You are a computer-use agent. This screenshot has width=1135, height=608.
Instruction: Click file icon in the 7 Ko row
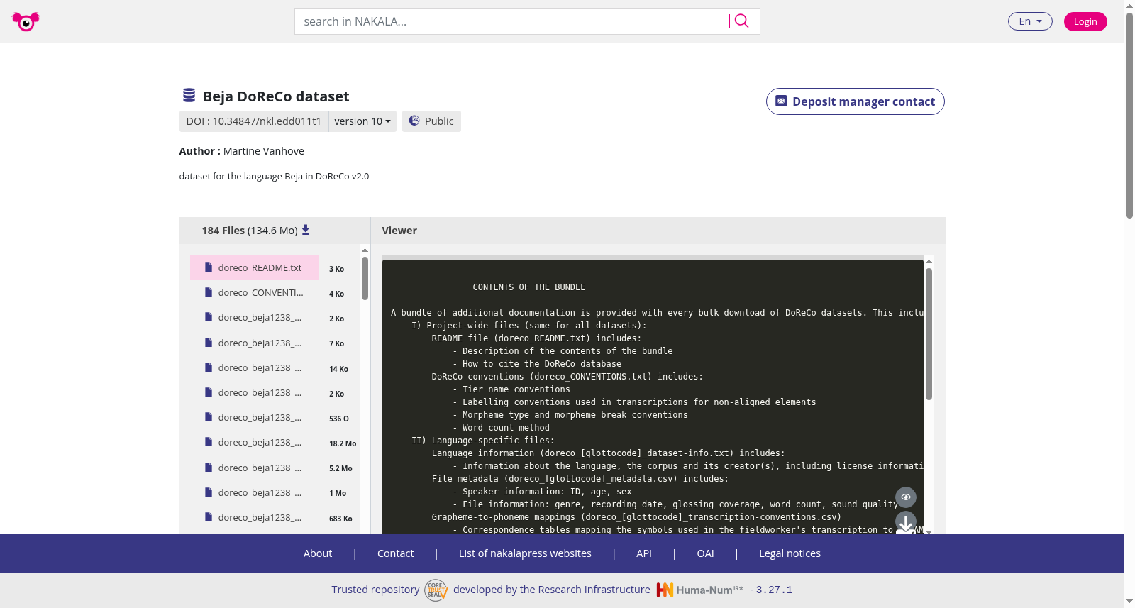click(209, 343)
